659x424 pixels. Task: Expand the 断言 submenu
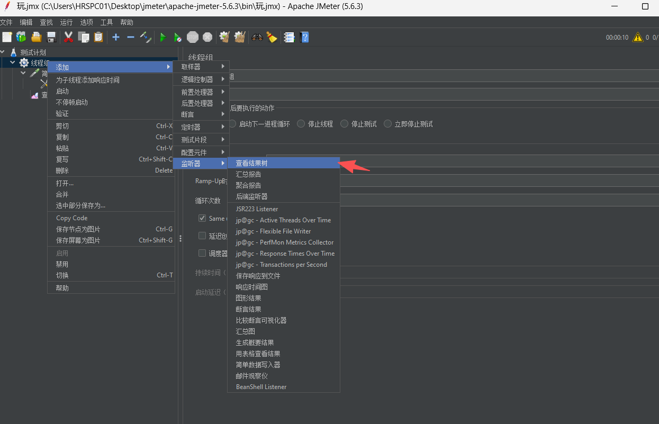[201, 114]
